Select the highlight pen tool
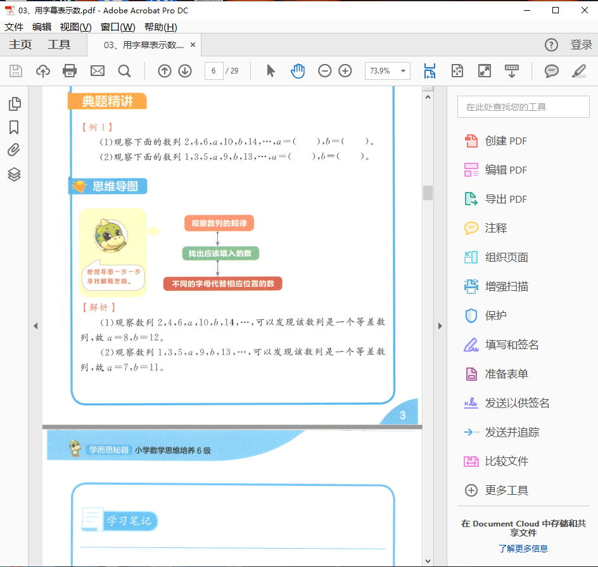 (x=578, y=71)
